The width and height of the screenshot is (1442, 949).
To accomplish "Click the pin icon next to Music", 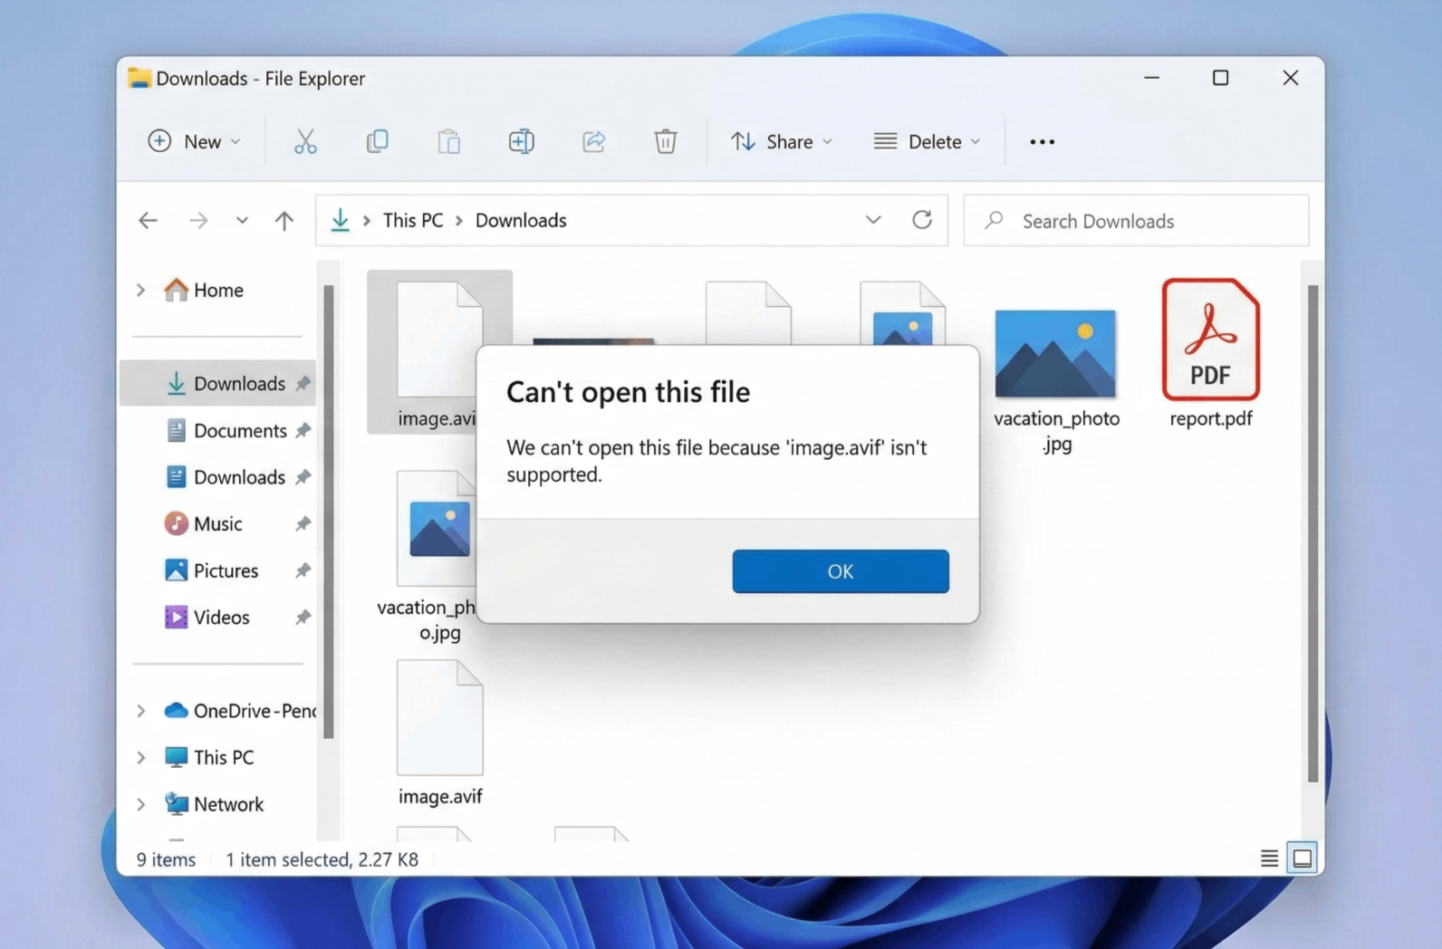I will pos(303,524).
